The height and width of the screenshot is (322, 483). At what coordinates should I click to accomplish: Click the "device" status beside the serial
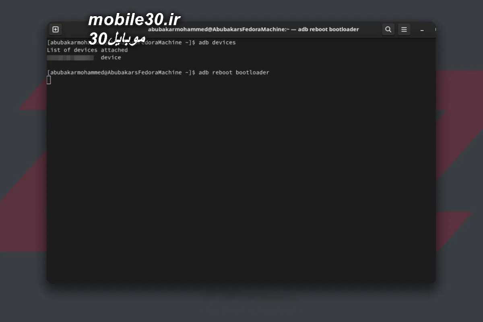tap(111, 58)
